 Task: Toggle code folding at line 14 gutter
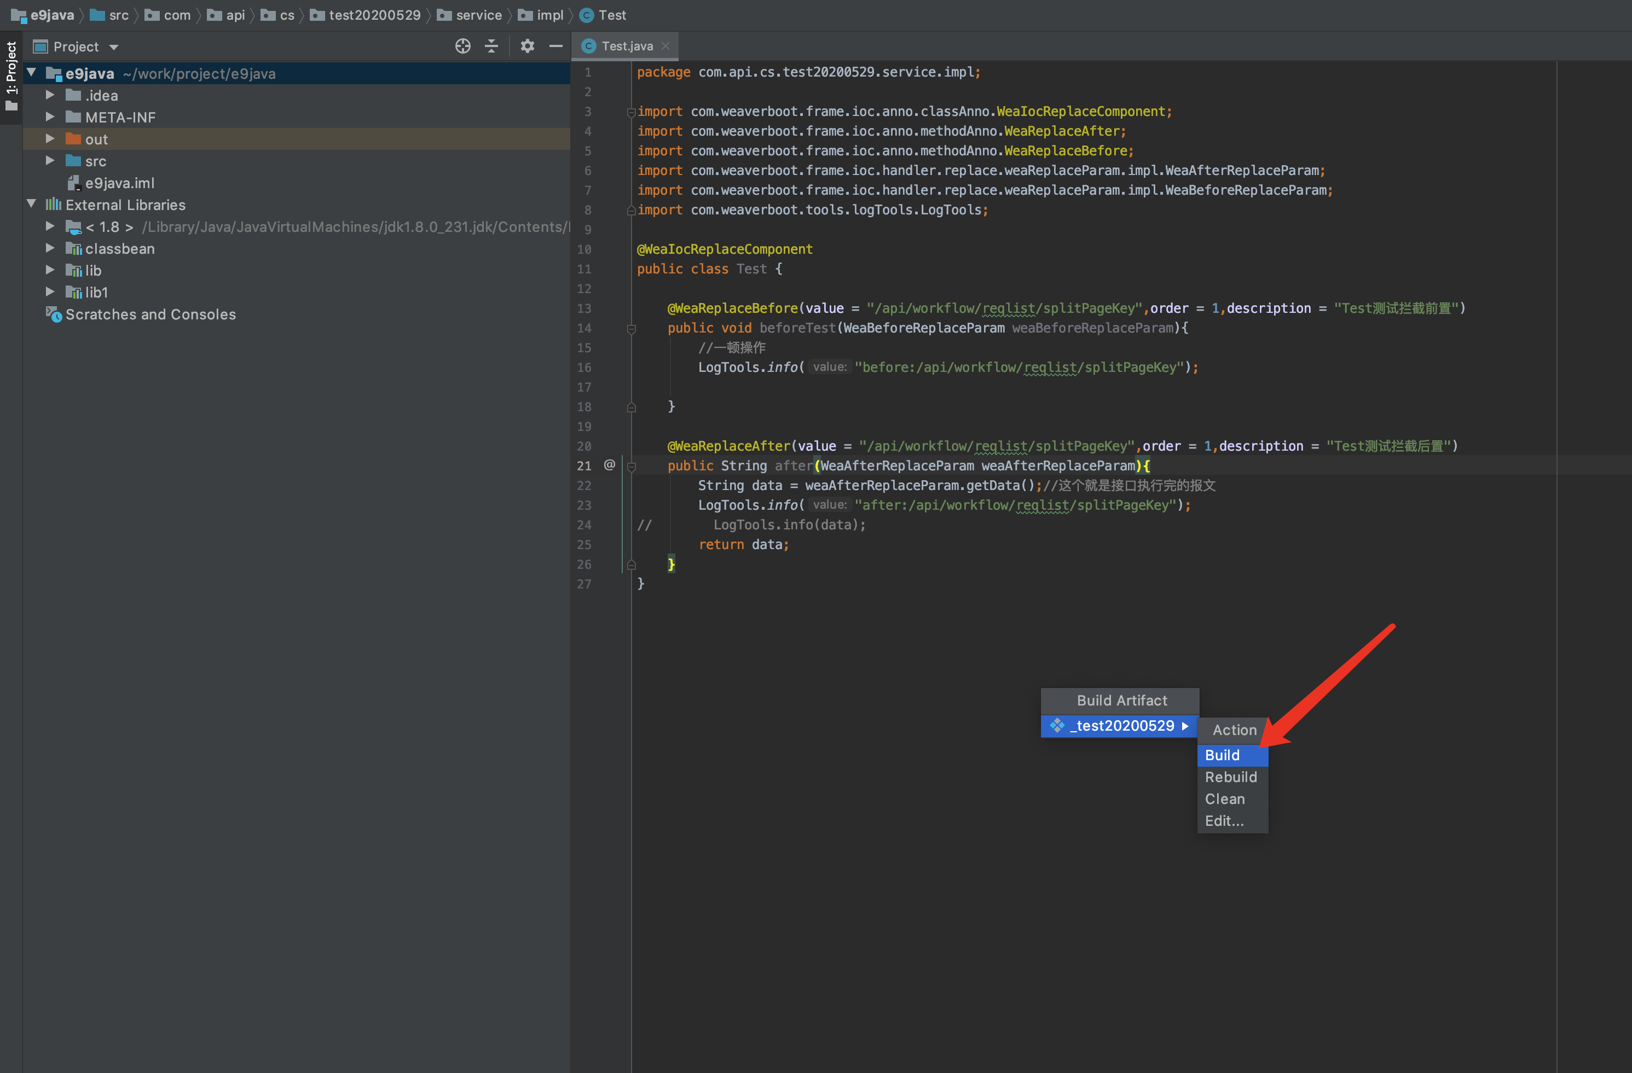tap(632, 329)
